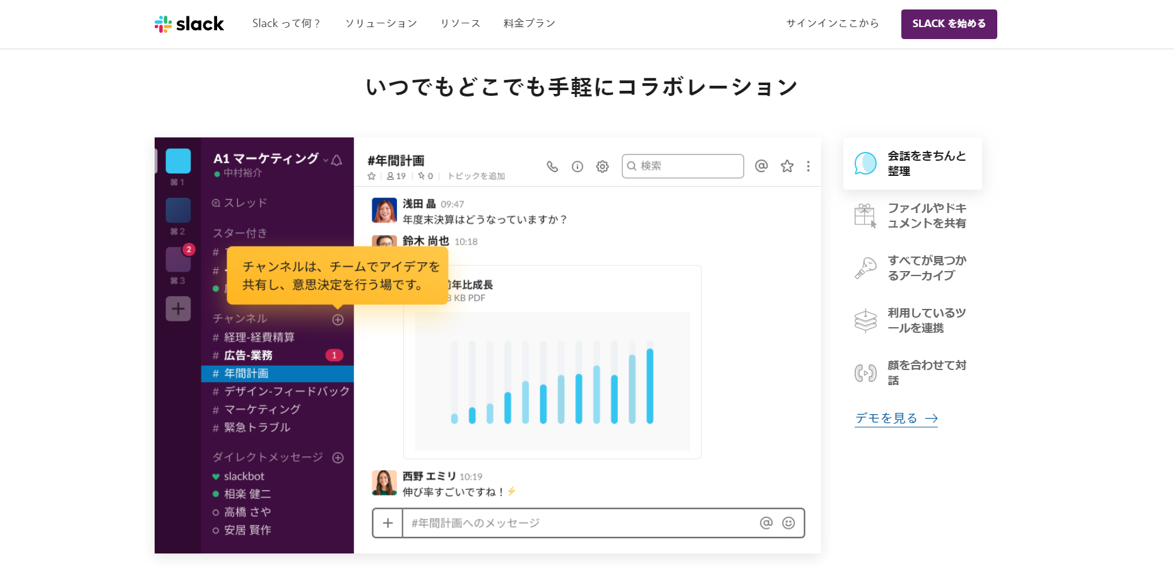Star the channel under #年間計画 title
The height and width of the screenshot is (585, 1174).
372,177
